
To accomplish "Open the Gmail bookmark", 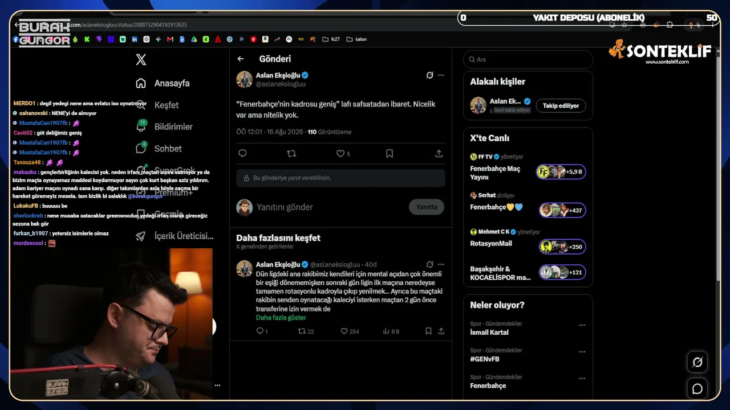I will [170, 39].
